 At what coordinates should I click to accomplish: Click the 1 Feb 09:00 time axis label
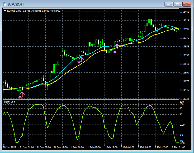pos(94,147)
